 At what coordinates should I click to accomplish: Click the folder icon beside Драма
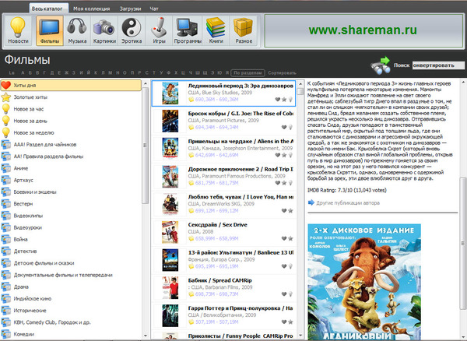point(6,287)
